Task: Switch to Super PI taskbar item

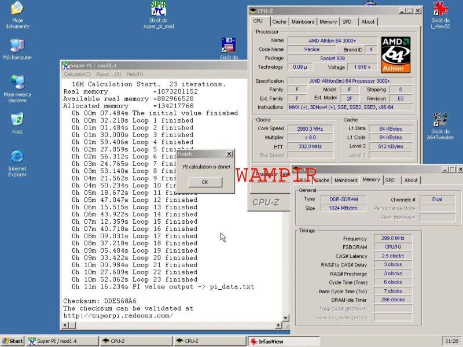Action: click(x=63, y=341)
